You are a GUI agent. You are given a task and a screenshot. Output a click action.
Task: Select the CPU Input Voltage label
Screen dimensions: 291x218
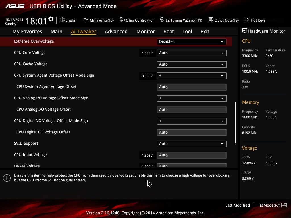30,155
